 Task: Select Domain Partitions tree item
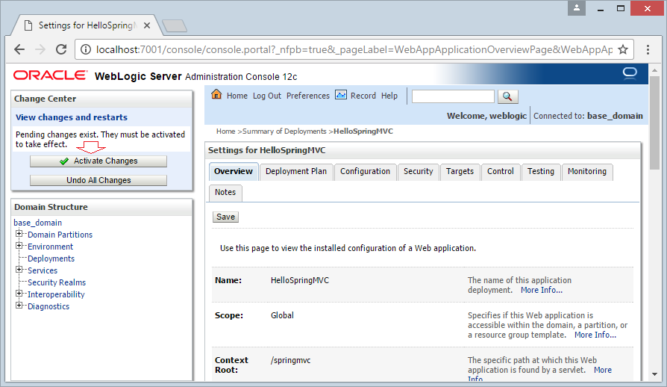(60, 235)
